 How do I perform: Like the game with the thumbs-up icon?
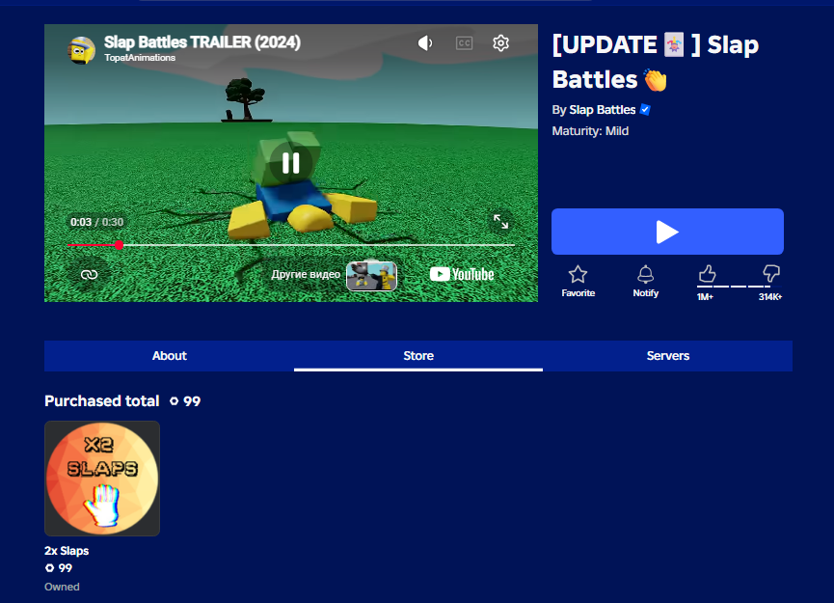(x=707, y=274)
